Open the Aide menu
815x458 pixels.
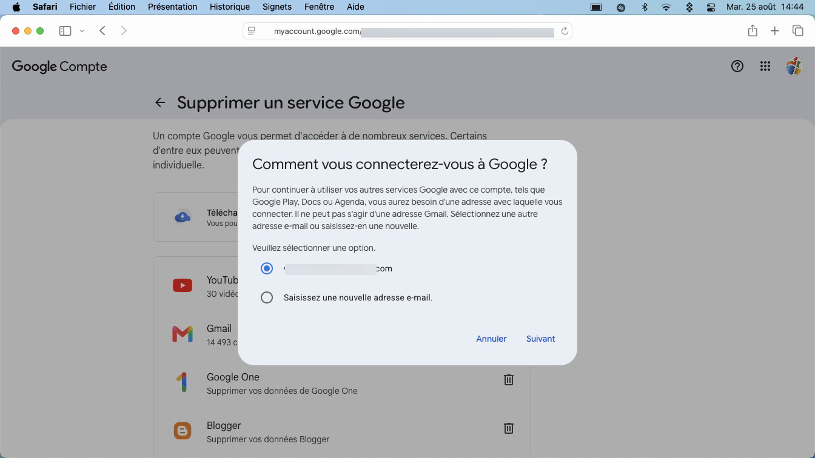[355, 7]
